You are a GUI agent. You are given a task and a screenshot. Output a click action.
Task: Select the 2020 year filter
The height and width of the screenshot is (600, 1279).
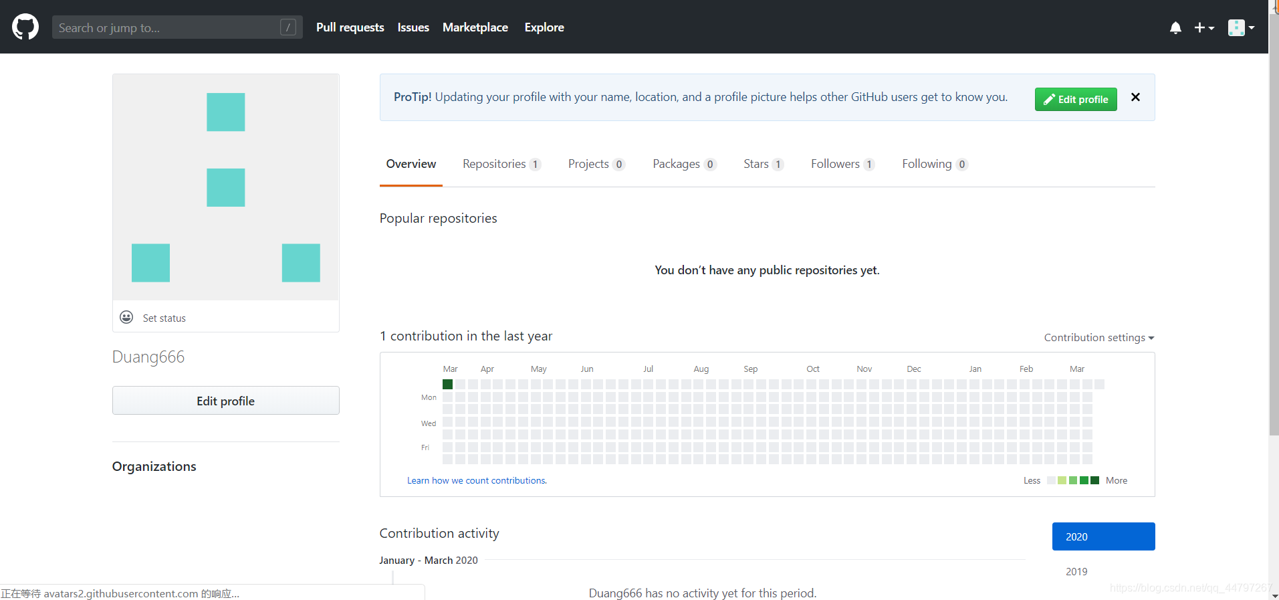tap(1104, 536)
